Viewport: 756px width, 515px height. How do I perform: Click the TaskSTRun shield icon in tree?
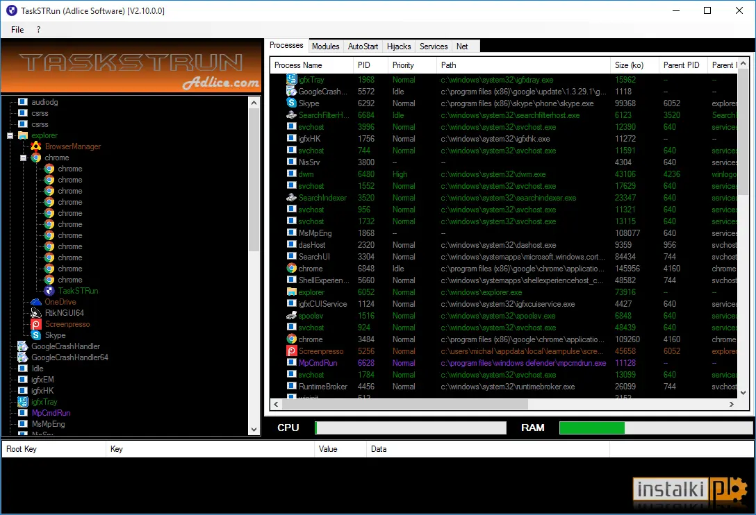(49, 291)
